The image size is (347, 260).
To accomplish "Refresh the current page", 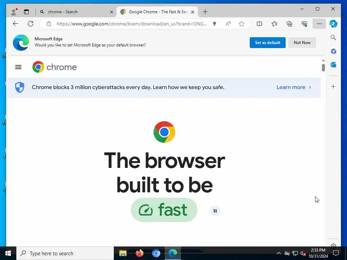I will pyautogui.click(x=30, y=24).
